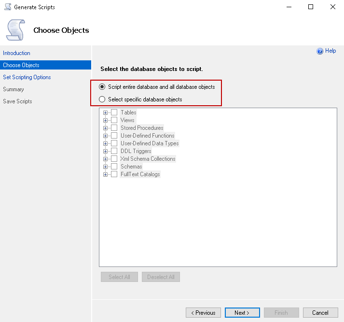Click the Next button

[x=242, y=312]
